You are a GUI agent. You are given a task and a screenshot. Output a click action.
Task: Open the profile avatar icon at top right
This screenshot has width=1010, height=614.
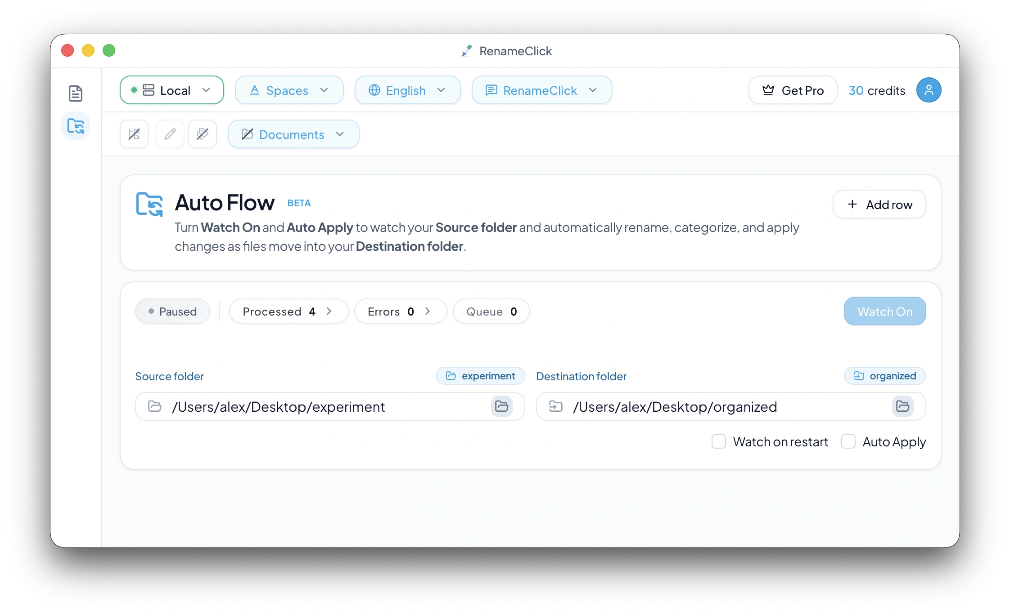click(x=929, y=90)
